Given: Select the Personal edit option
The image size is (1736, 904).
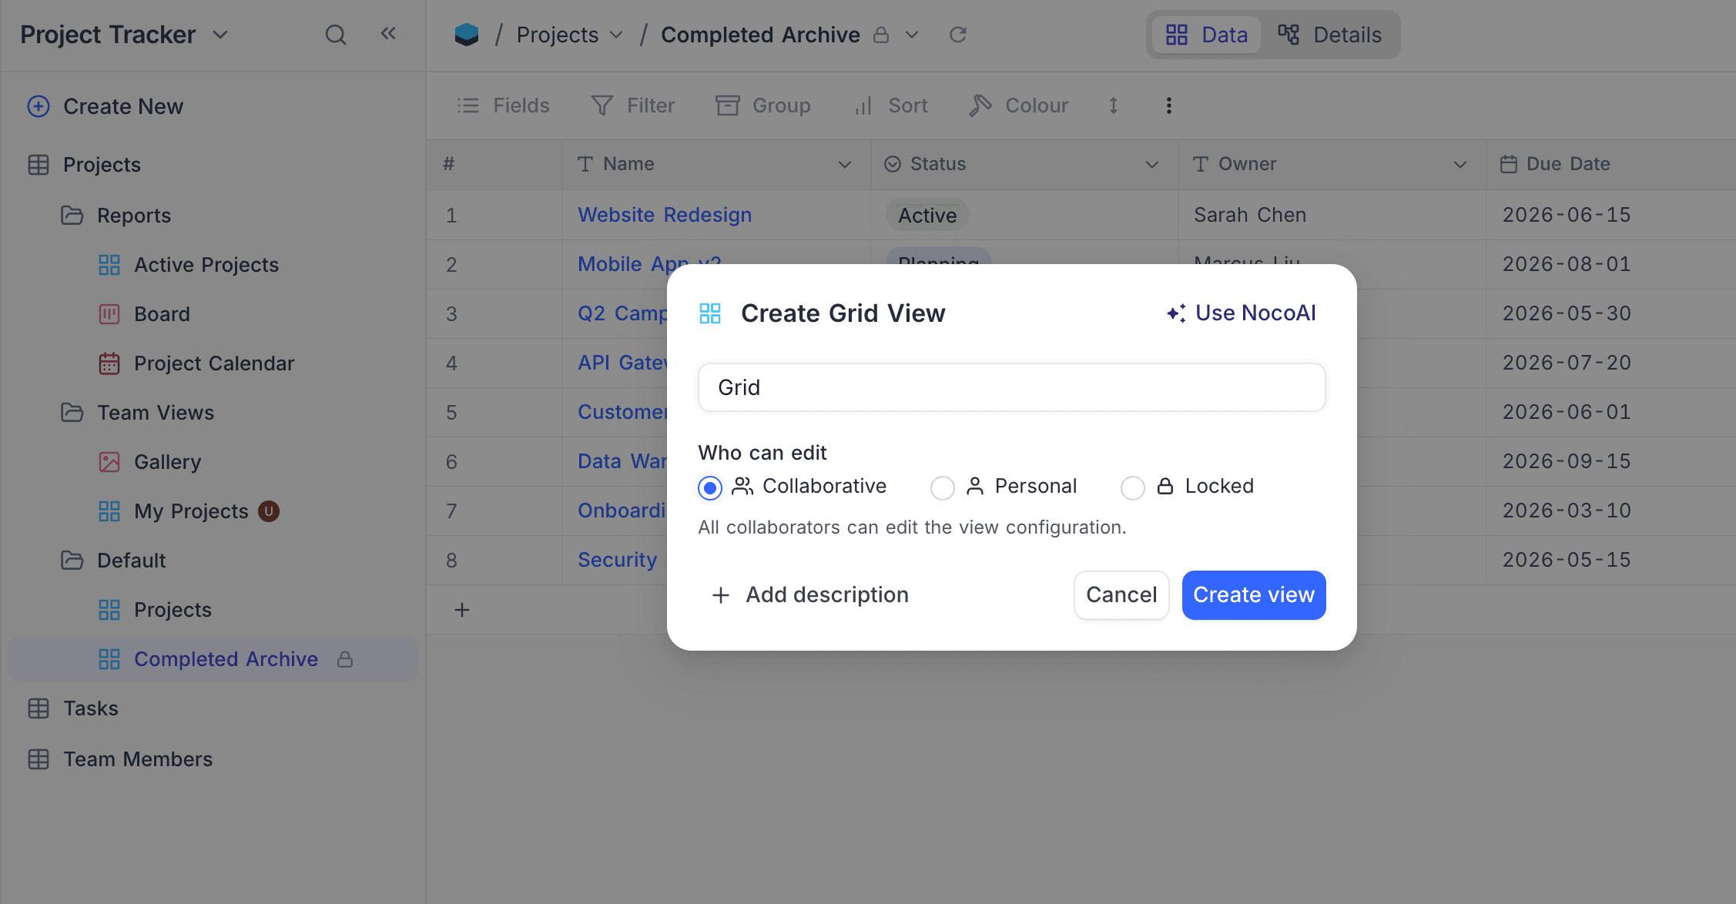Looking at the screenshot, I should coord(943,487).
